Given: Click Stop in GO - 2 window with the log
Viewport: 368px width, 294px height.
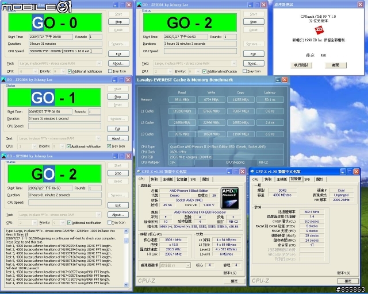Looking at the screenshot, I should (118, 173).
